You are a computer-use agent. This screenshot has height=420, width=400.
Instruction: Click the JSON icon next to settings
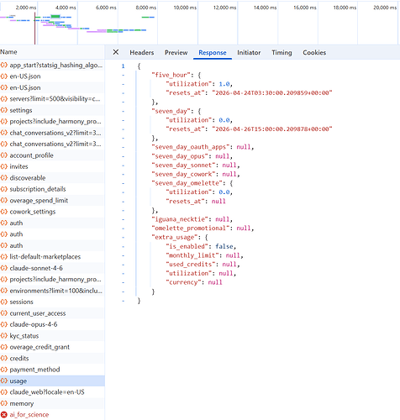[x=4, y=110]
